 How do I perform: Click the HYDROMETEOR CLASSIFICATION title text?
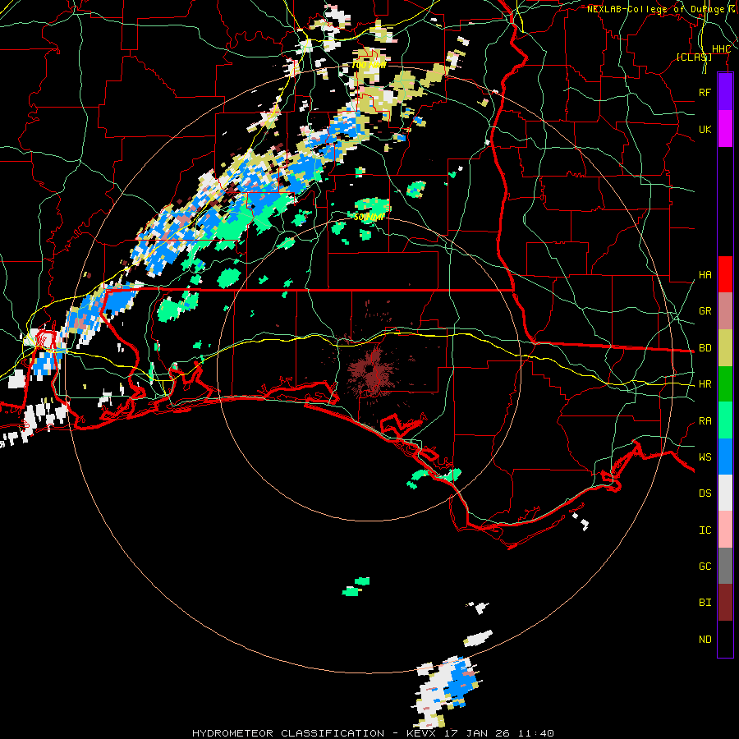click(x=288, y=733)
